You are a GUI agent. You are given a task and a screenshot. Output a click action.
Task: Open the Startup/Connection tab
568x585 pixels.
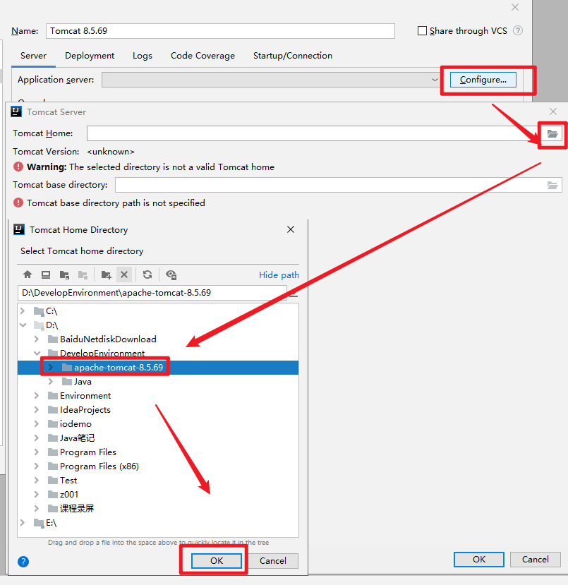(x=293, y=56)
